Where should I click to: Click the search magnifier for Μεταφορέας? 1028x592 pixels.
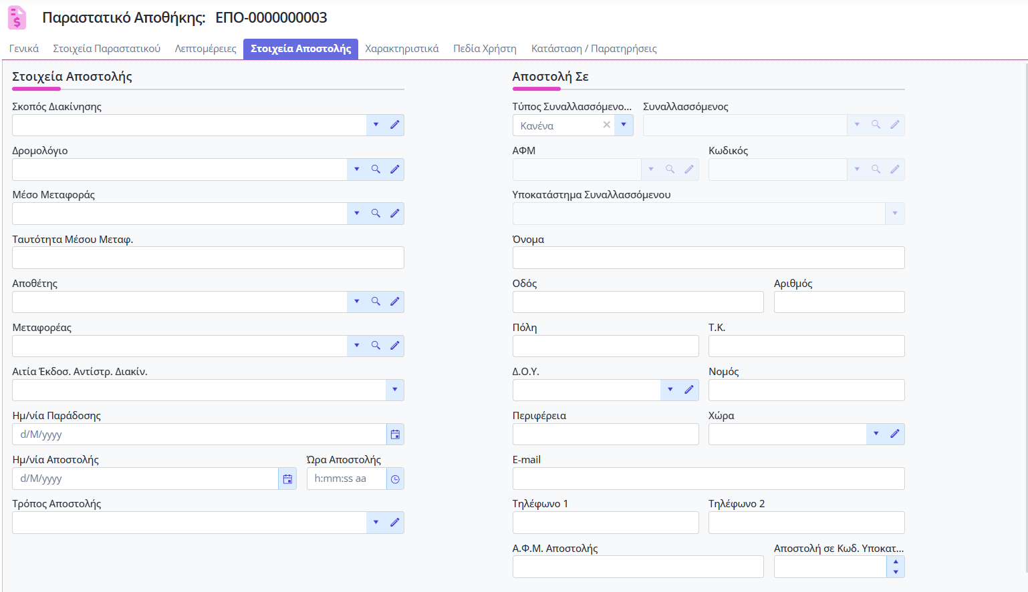tap(376, 346)
